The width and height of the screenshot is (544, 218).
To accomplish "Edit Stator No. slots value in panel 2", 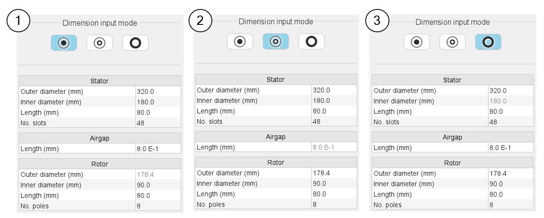I will (334, 121).
